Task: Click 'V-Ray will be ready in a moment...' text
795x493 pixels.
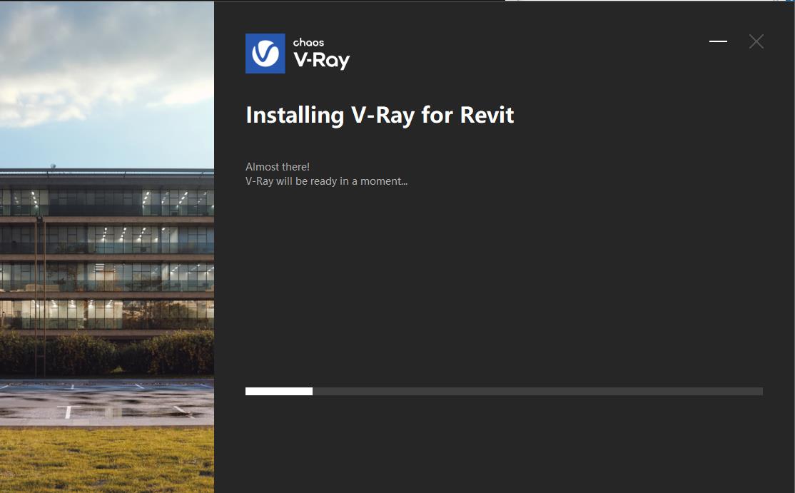Action: click(327, 181)
